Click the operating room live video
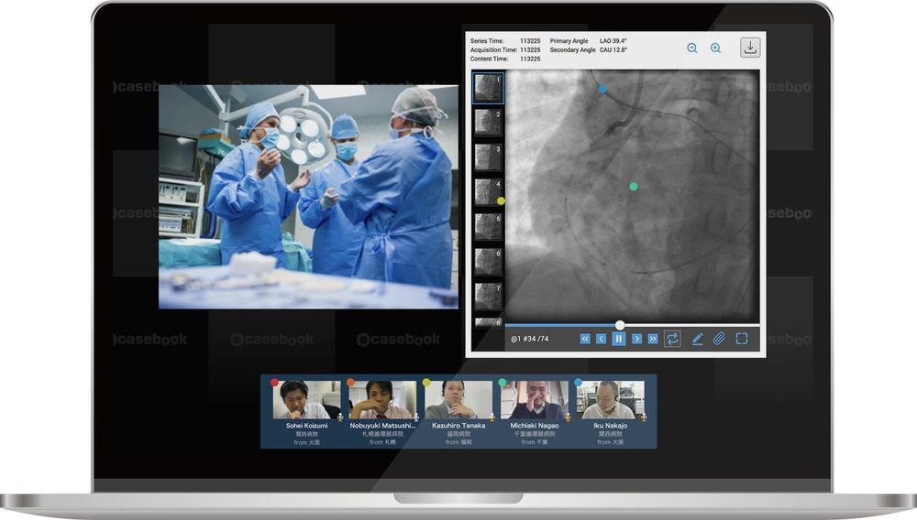 [308, 197]
